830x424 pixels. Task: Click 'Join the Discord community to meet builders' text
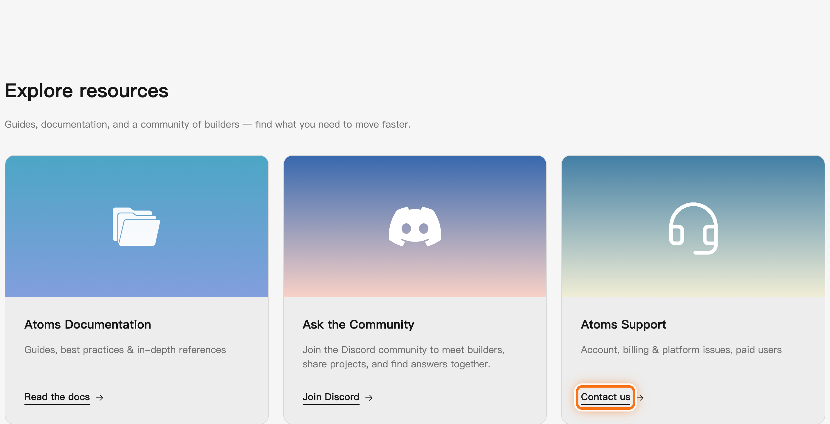point(403,357)
